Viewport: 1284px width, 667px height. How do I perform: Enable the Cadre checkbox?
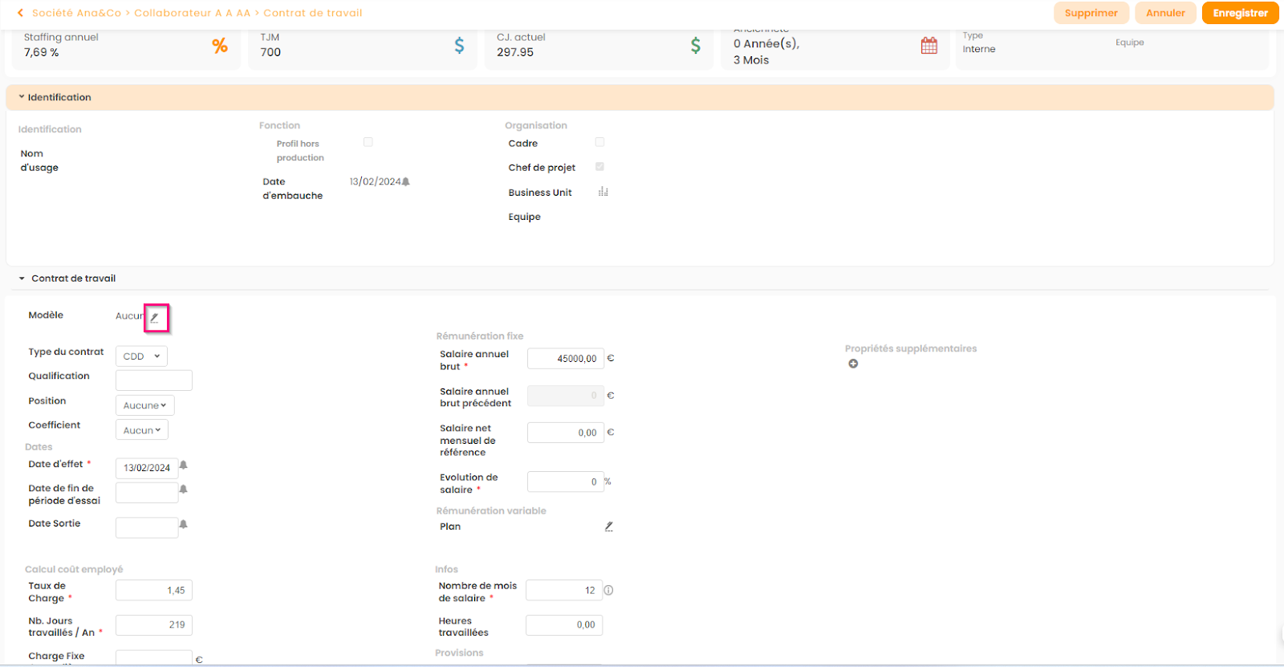(599, 142)
